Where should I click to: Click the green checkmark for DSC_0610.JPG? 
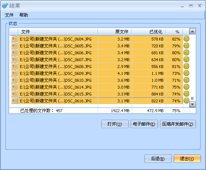point(186,80)
